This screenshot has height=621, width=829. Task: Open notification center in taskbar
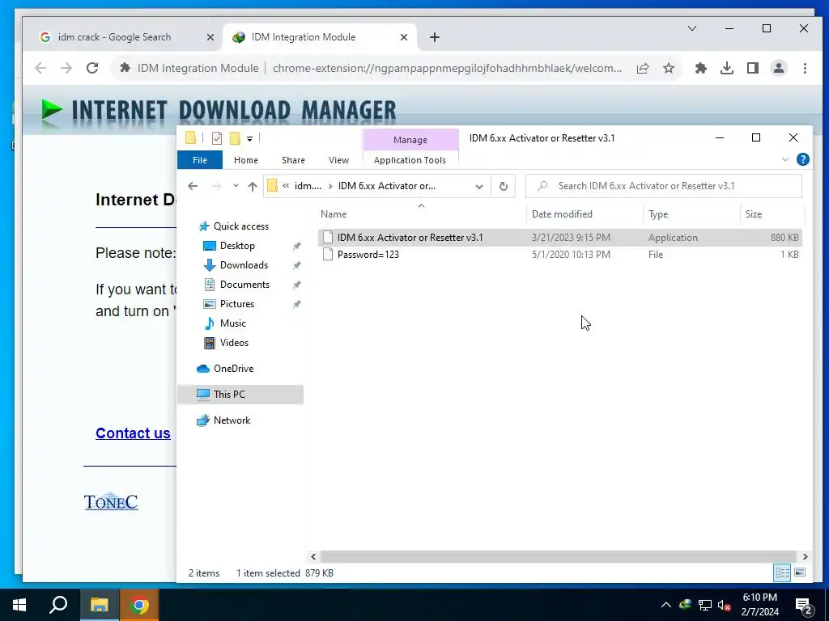coord(804,606)
